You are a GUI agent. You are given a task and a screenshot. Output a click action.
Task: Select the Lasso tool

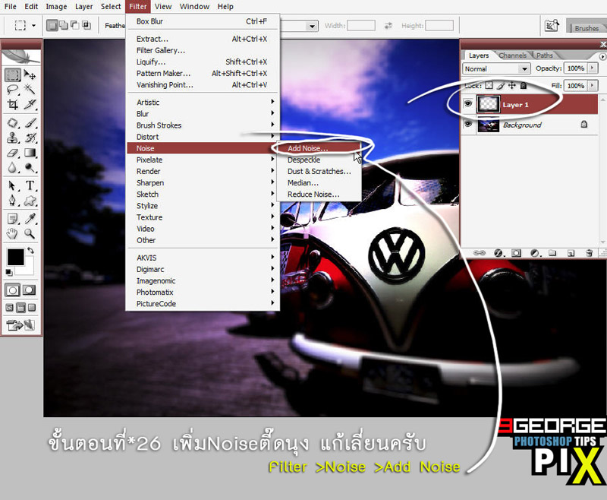[x=12, y=90]
